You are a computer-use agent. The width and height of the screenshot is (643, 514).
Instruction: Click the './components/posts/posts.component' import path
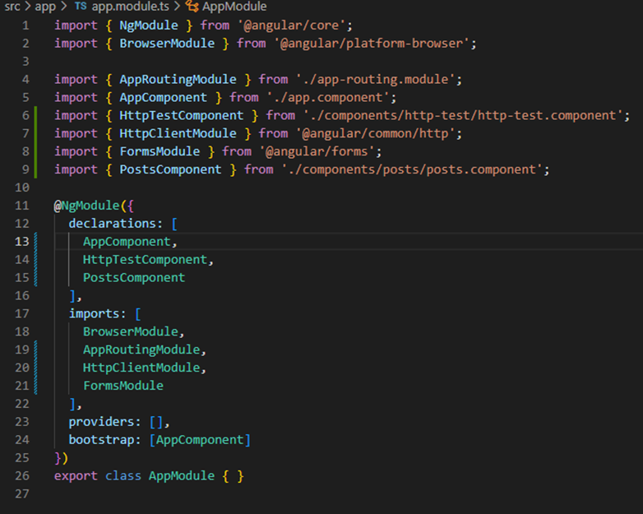414,169
